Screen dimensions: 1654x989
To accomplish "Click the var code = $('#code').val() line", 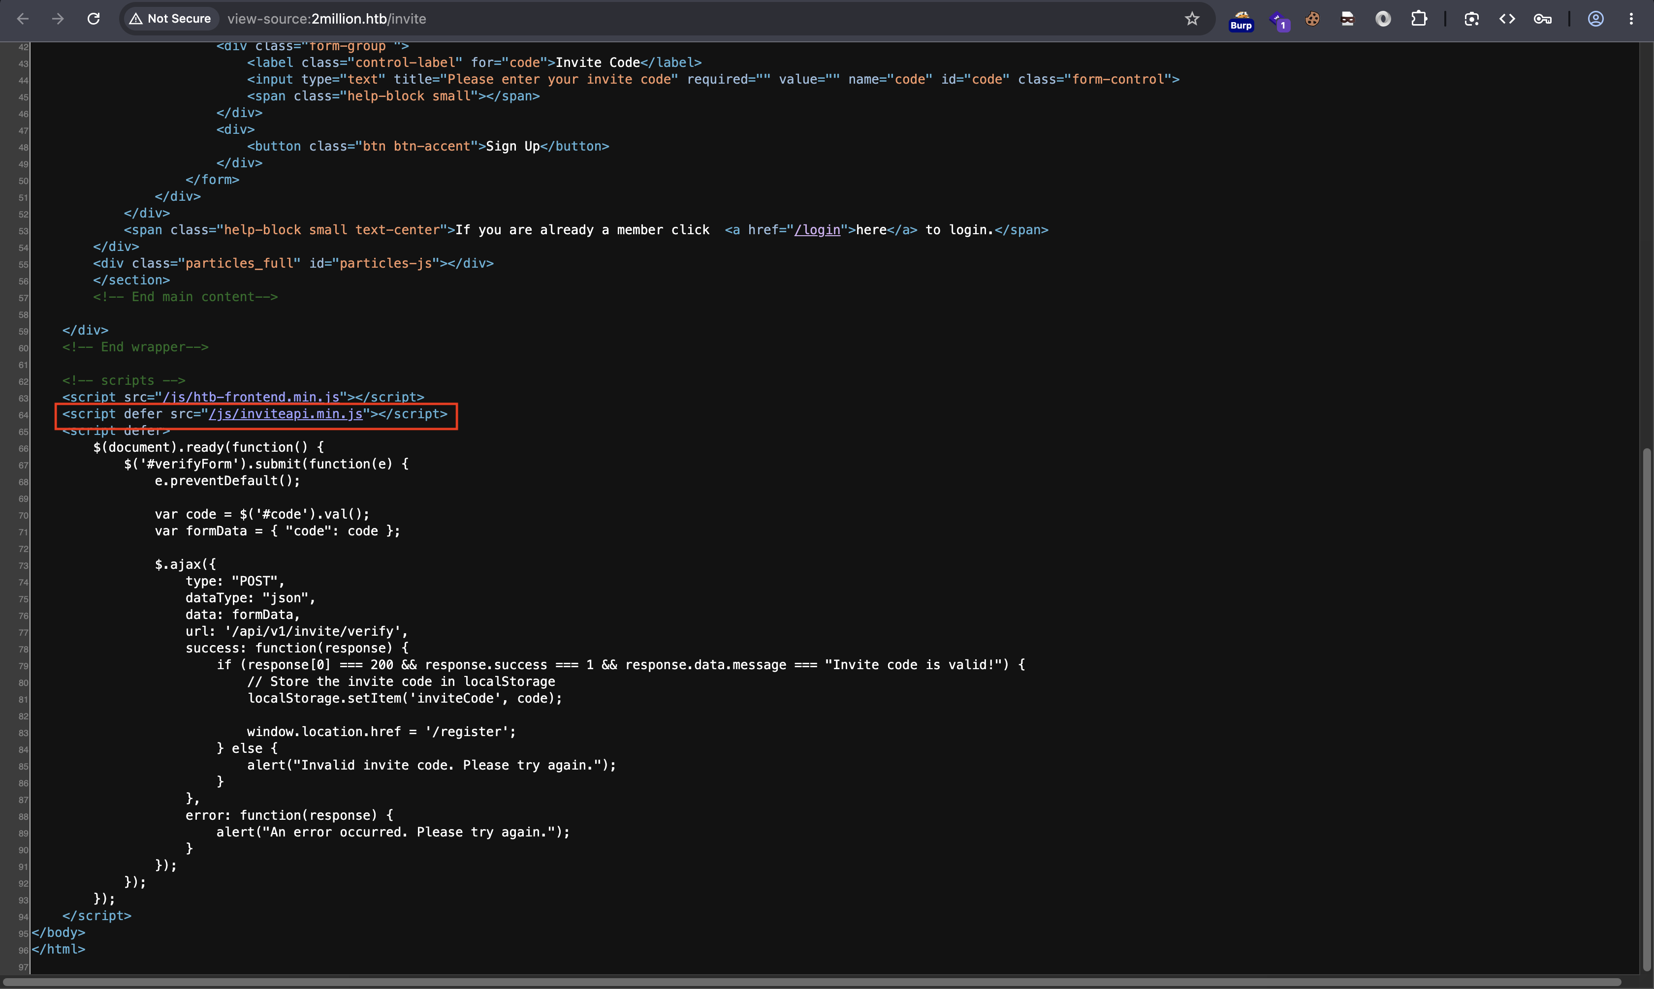I will pyautogui.click(x=262, y=514).
